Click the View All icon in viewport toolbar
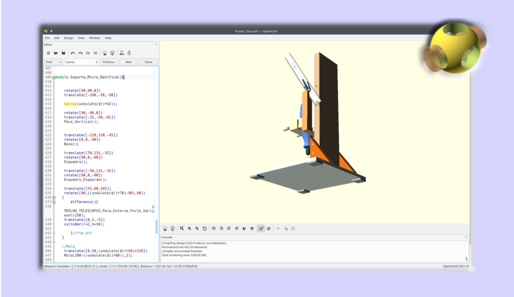This screenshot has width=514, height=297. coord(182,229)
